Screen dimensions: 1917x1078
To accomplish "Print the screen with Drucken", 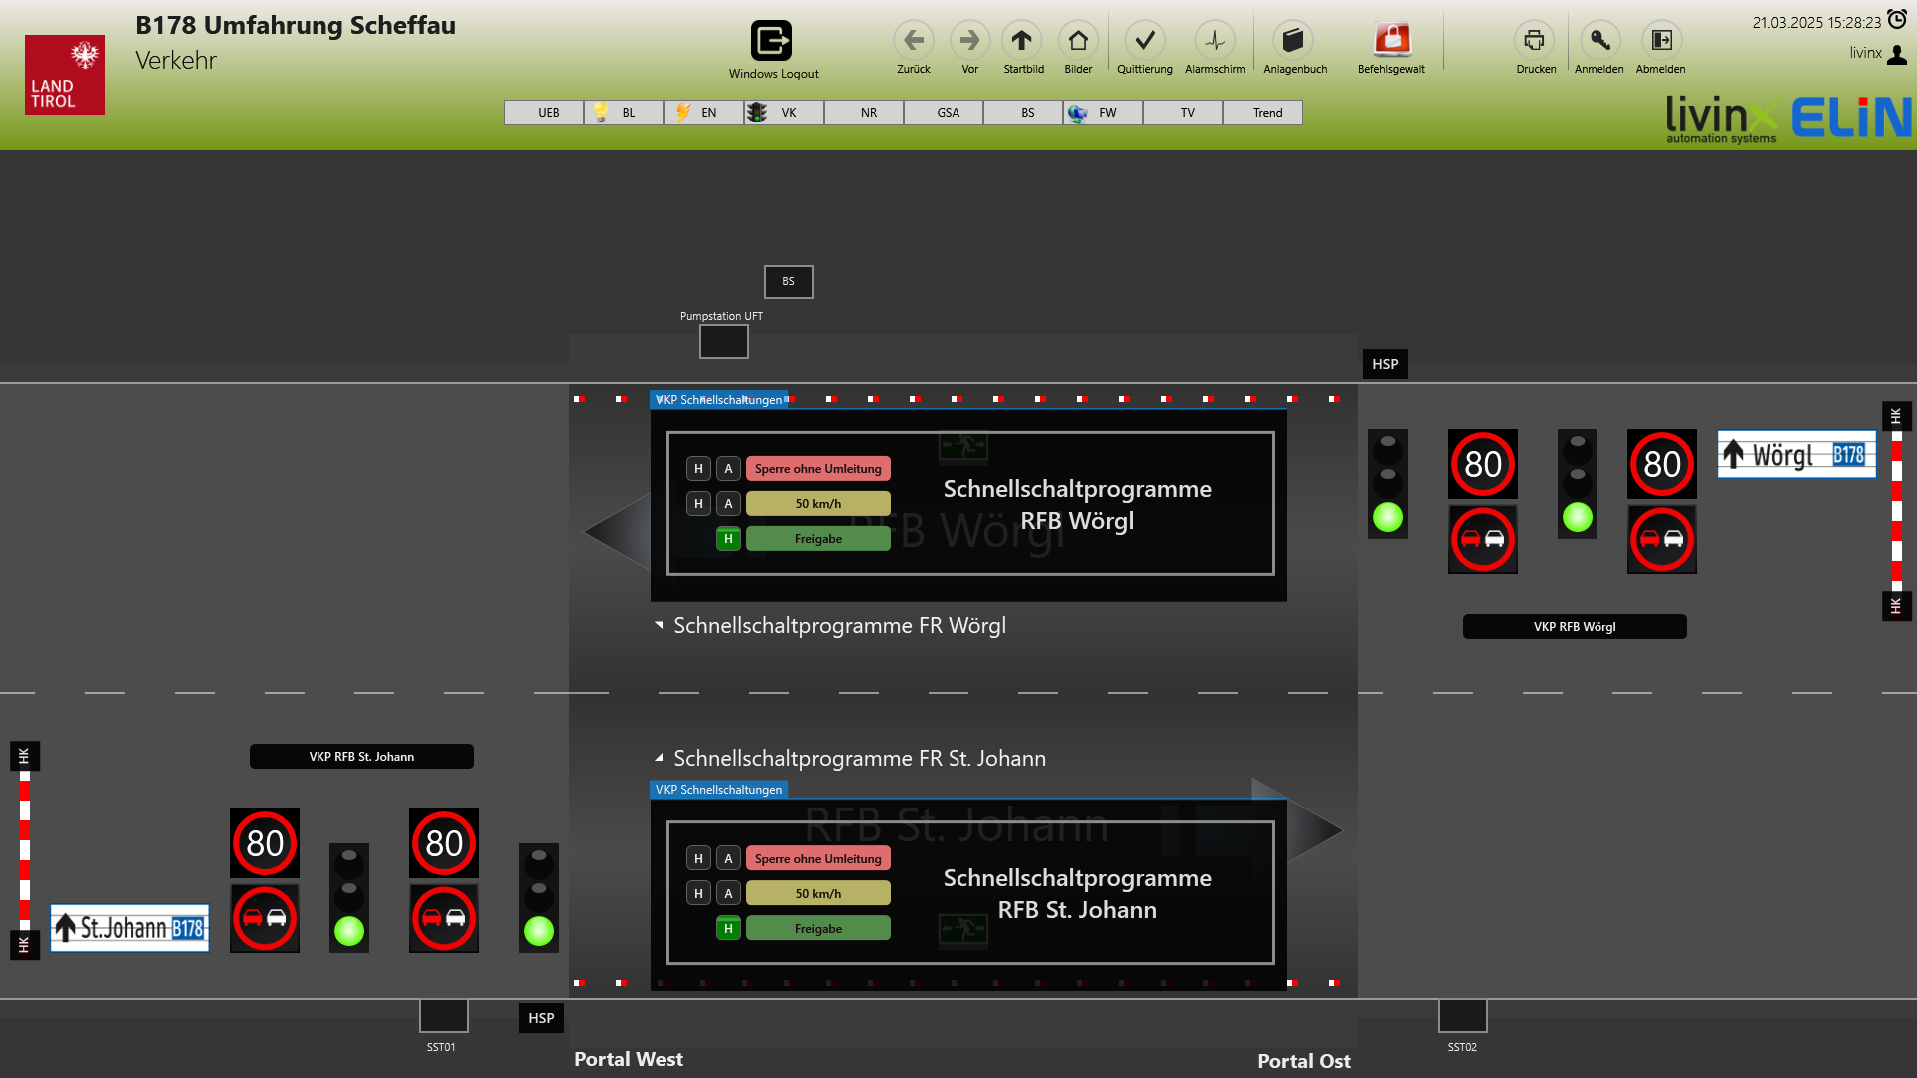I will click(1534, 41).
